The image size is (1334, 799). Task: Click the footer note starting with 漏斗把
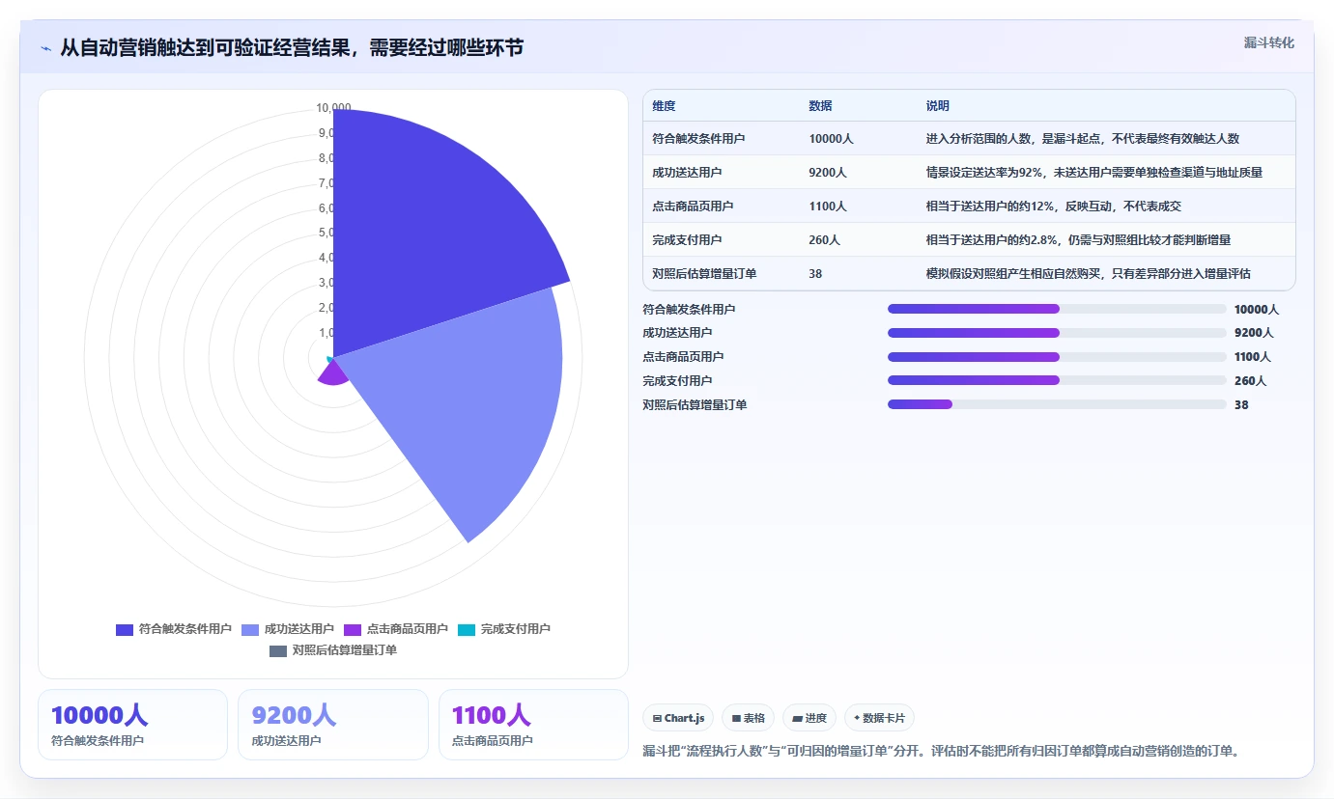[x=941, y=751]
